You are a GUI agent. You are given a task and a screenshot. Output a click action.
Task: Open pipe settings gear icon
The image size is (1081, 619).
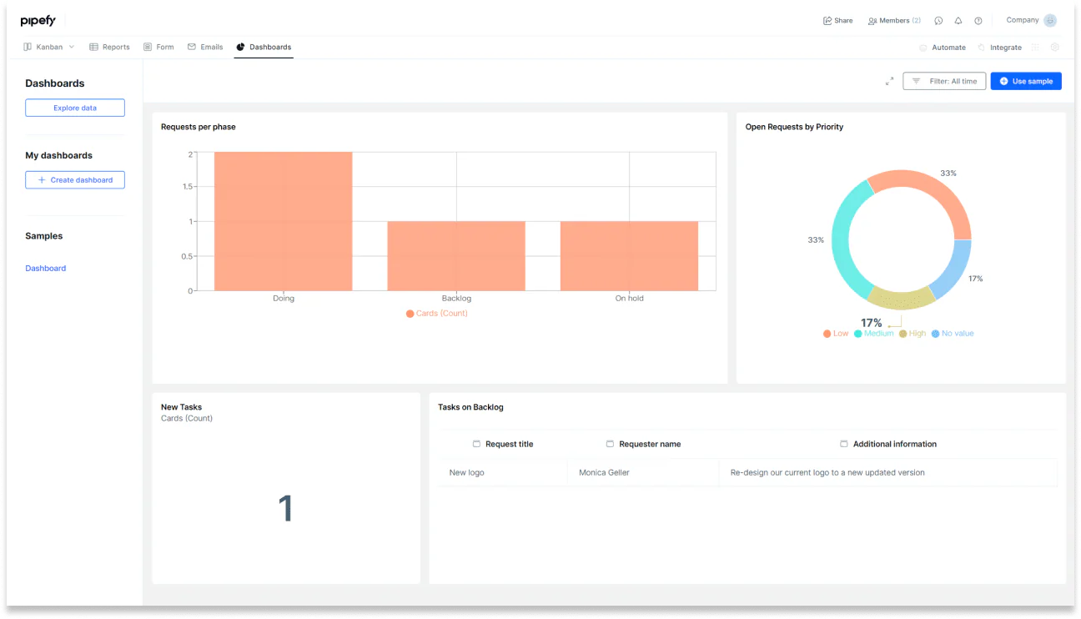[x=1055, y=48]
